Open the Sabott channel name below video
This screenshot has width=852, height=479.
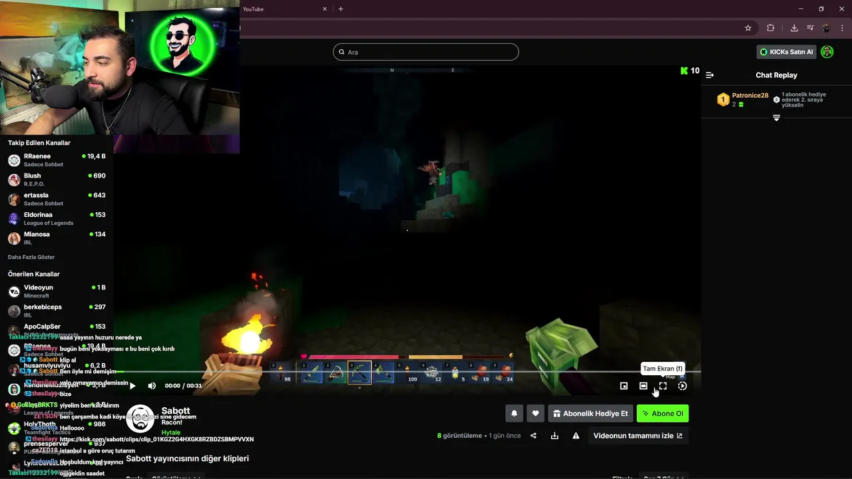click(x=176, y=410)
